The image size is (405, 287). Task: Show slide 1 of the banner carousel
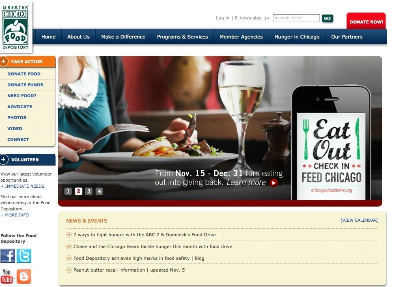(68, 191)
